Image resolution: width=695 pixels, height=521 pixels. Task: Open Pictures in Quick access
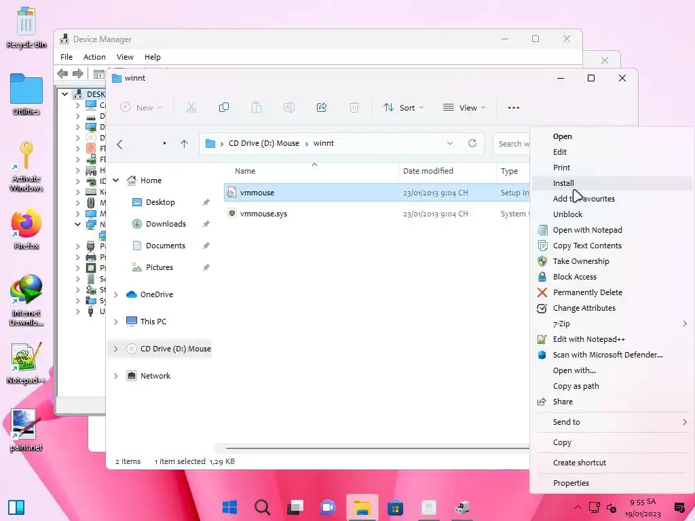point(159,267)
